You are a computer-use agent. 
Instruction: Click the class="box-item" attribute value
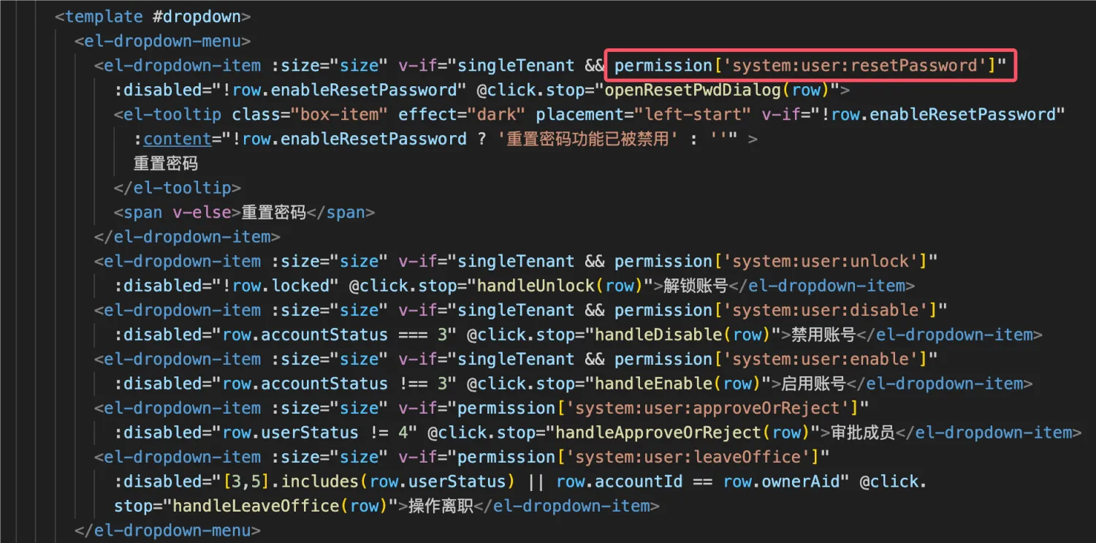point(339,114)
